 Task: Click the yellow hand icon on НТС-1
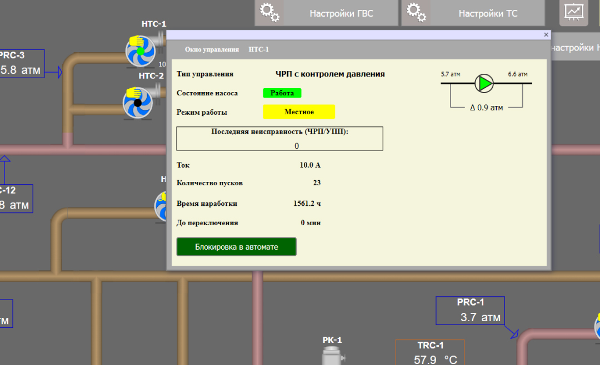tap(135, 40)
